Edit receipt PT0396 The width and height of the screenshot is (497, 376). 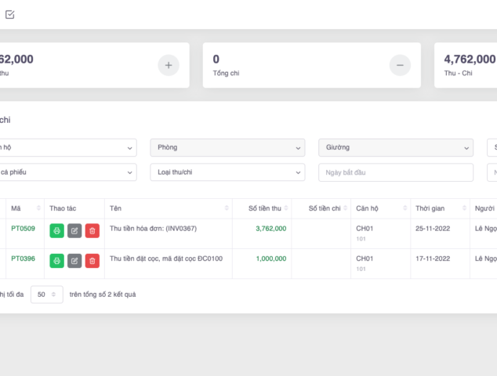(74, 260)
